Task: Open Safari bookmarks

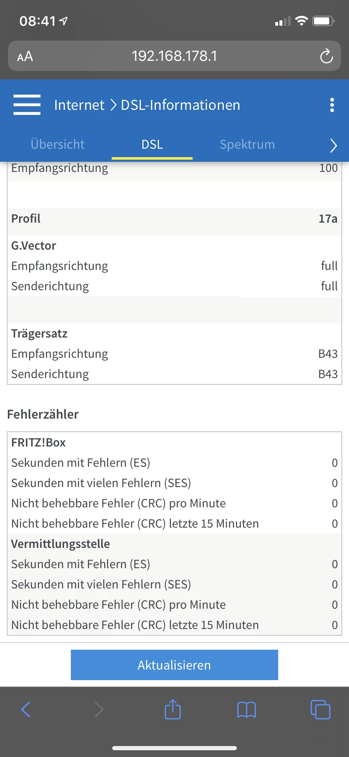Action: pos(247,710)
